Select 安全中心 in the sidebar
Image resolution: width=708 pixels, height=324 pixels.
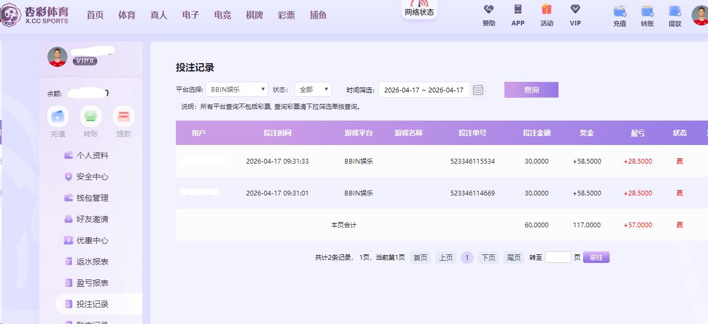[x=92, y=177]
